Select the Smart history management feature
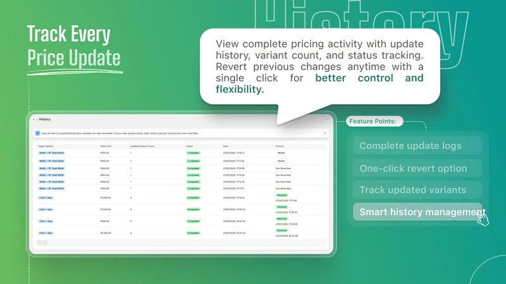The width and height of the screenshot is (506, 284). 417,212
